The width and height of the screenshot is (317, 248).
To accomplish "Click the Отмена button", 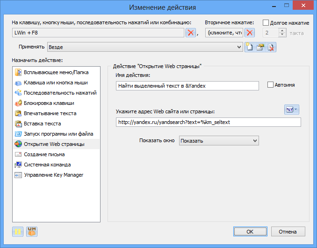I will click(x=288, y=232).
